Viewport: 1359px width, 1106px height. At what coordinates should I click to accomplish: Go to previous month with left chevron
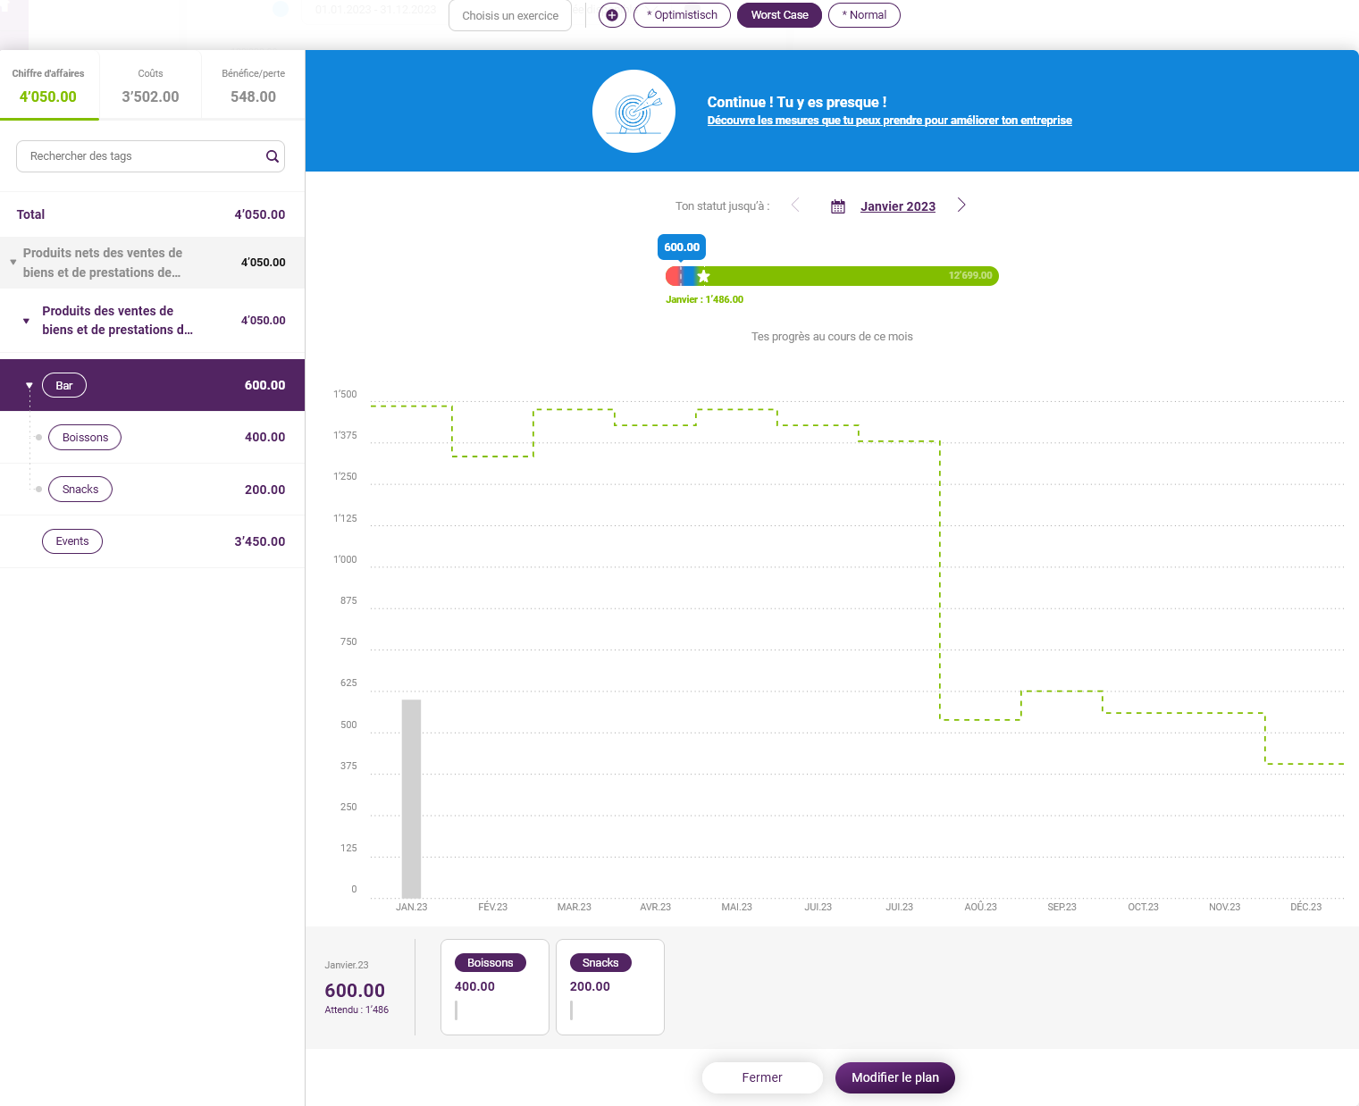pos(795,205)
